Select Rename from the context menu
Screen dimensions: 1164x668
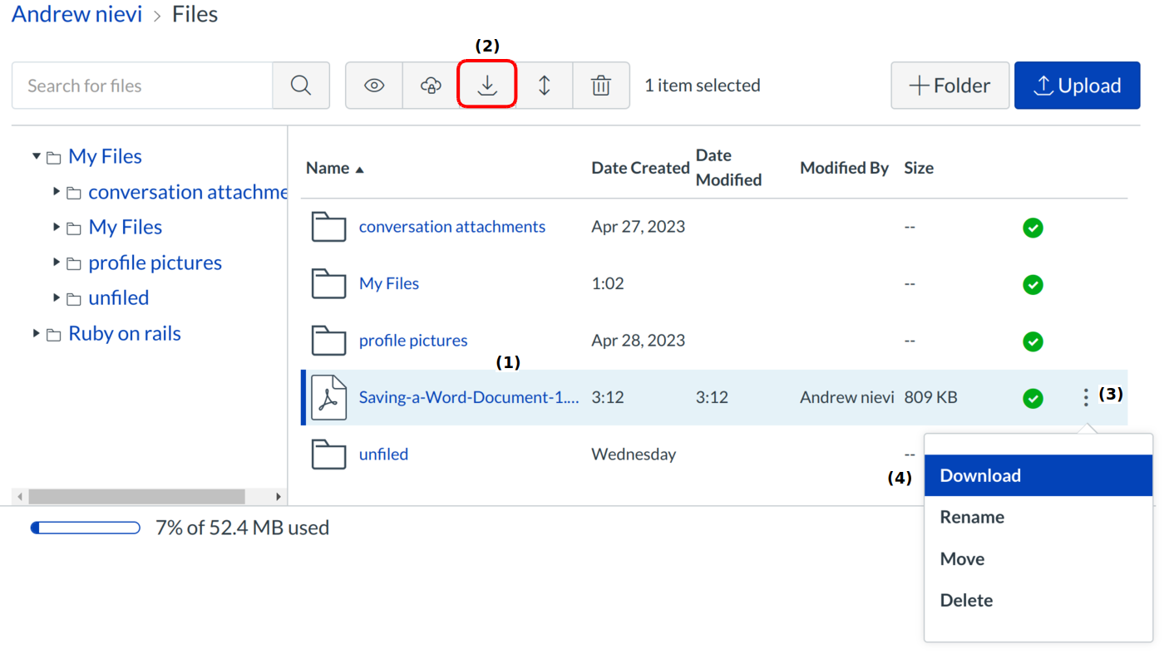[972, 518]
